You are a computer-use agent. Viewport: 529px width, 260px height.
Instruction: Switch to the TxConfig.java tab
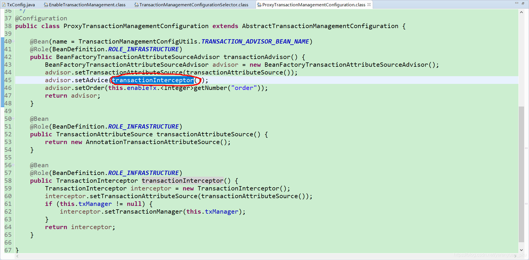(19, 5)
